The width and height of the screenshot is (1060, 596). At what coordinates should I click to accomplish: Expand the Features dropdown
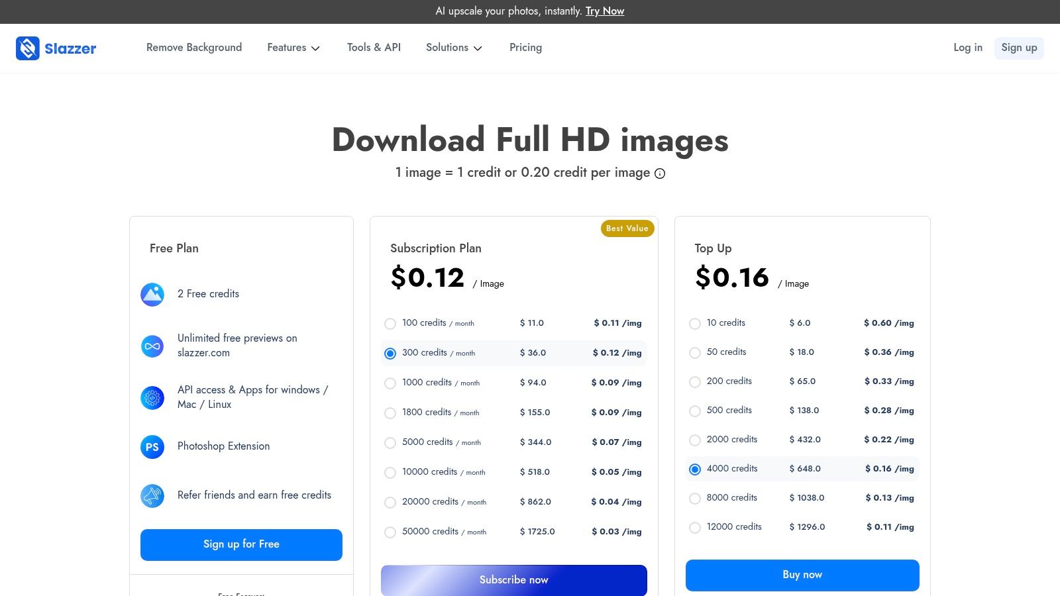coord(293,48)
